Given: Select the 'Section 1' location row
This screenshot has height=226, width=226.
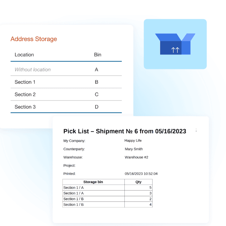Looking at the screenshot, I should [x=66, y=82].
